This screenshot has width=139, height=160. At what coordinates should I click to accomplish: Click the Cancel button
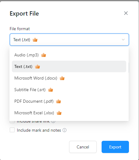pyautogui.click(x=83, y=147)
